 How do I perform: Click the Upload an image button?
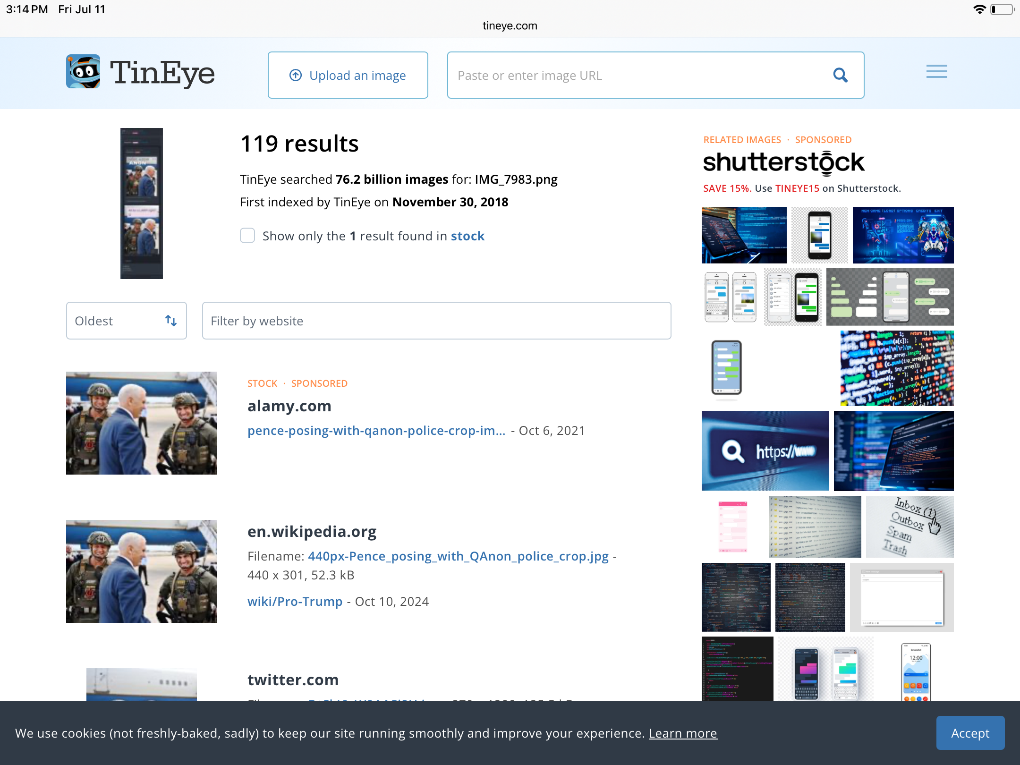point(348,75)
